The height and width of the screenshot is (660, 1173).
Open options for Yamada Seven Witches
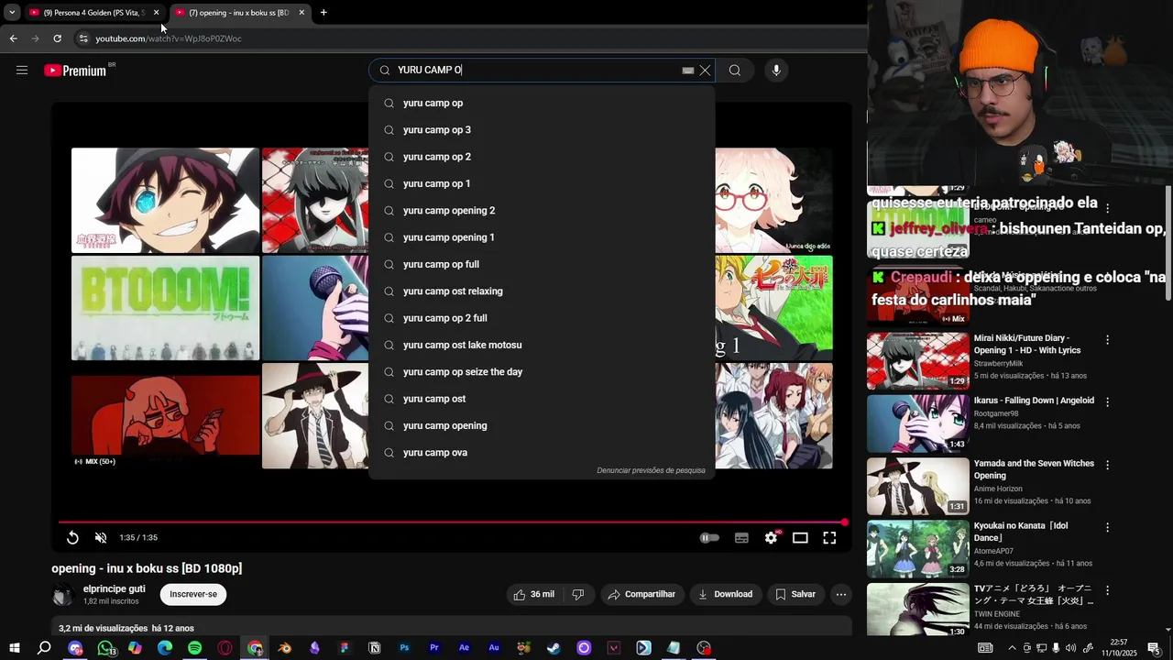coord(1107,465)
